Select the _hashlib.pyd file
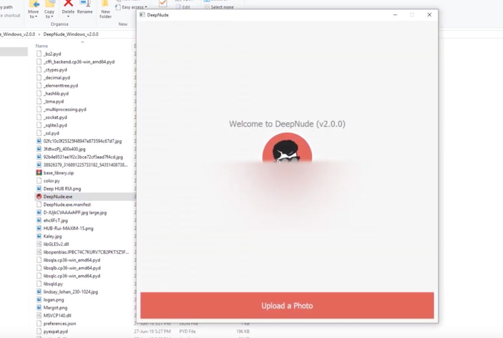Image resolution: width=503 pixels, height=338 pixels. coord(56,93)
